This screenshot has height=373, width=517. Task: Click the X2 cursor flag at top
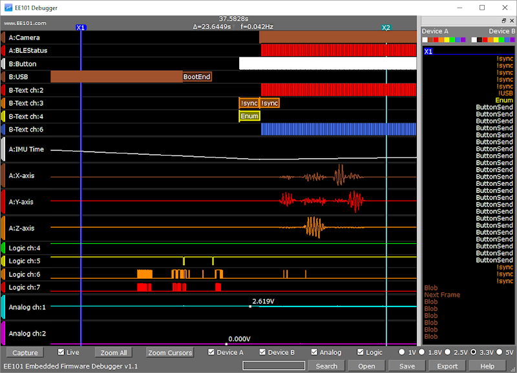coord(386,28)
